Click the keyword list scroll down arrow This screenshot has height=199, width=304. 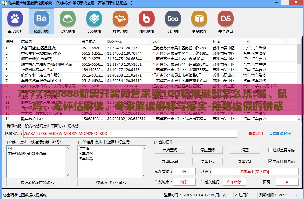point(144,175)
